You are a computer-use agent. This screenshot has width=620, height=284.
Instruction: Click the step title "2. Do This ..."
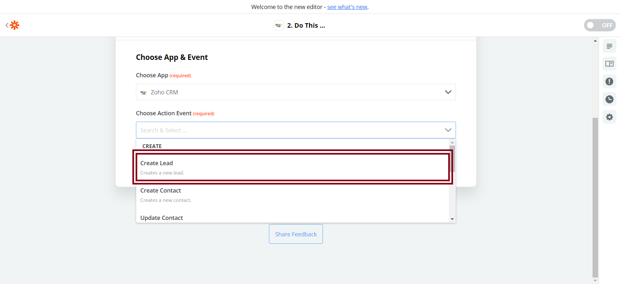[306, 25]
